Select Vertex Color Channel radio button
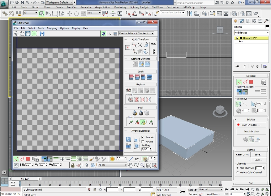The height and width of the screenshot is (196, 271). [237, 172]
